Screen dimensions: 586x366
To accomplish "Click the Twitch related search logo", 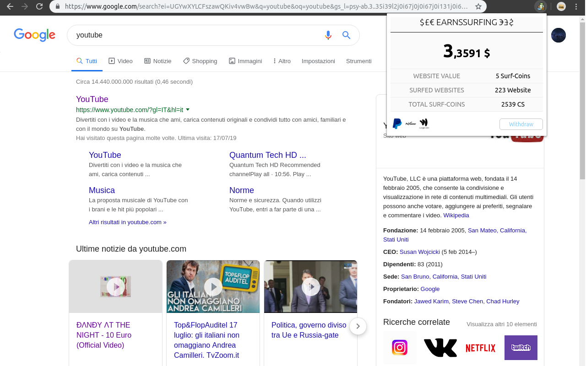I will [521, 348].
